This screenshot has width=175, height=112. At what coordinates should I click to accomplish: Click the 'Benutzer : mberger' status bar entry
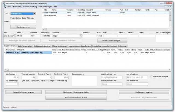10,107
